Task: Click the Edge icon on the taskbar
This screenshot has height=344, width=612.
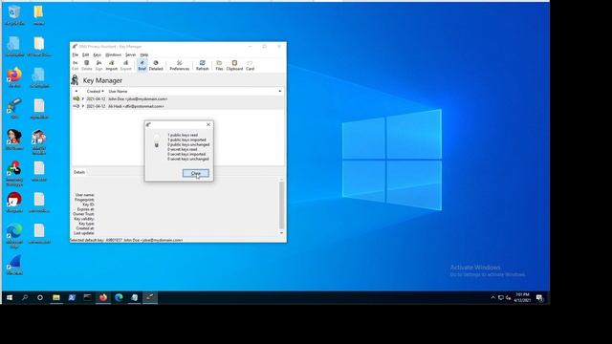Action: [119, 297]
